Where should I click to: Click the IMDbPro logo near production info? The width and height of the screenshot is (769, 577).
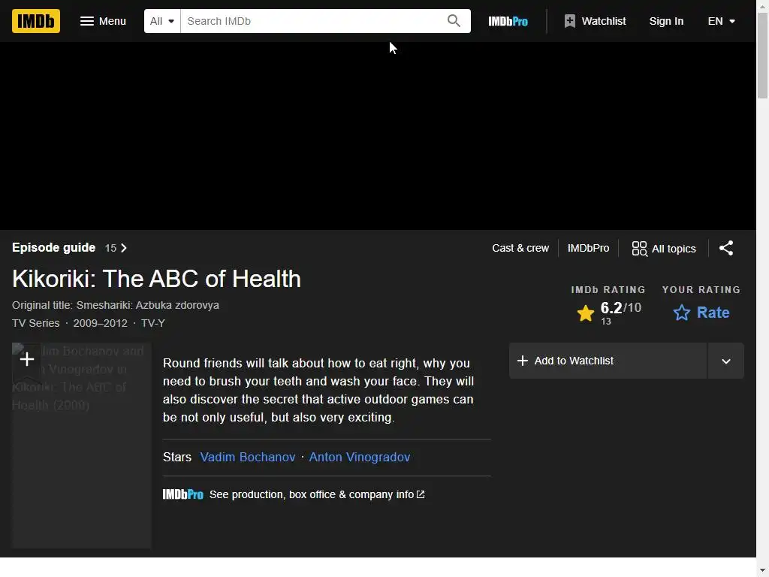click(183, 494)
